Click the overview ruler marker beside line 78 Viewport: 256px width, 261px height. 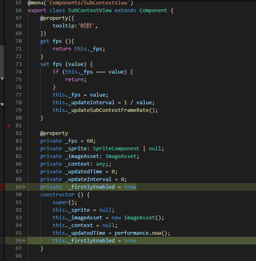pos(2,104)
